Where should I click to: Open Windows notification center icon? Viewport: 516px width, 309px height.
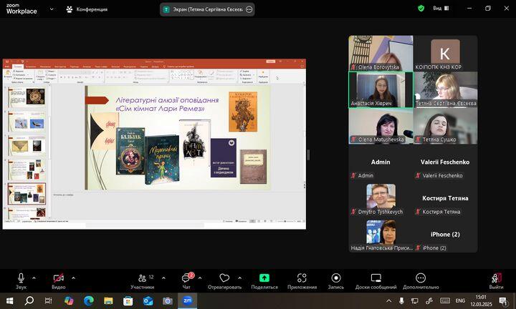(x=503, y=300)
